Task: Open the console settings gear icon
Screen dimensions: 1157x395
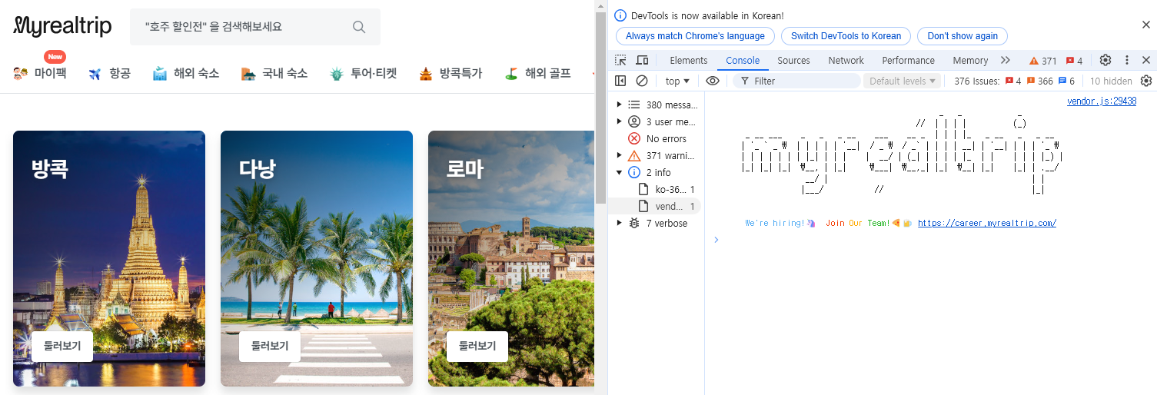Action: click(x=1145, y=81)
